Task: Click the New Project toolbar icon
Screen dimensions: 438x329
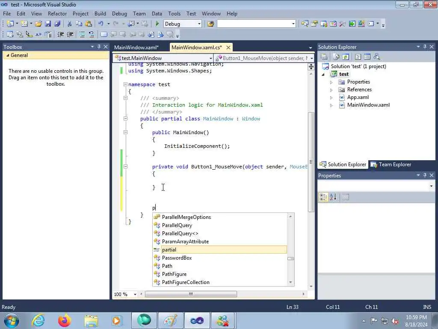Action: (10, 24)
